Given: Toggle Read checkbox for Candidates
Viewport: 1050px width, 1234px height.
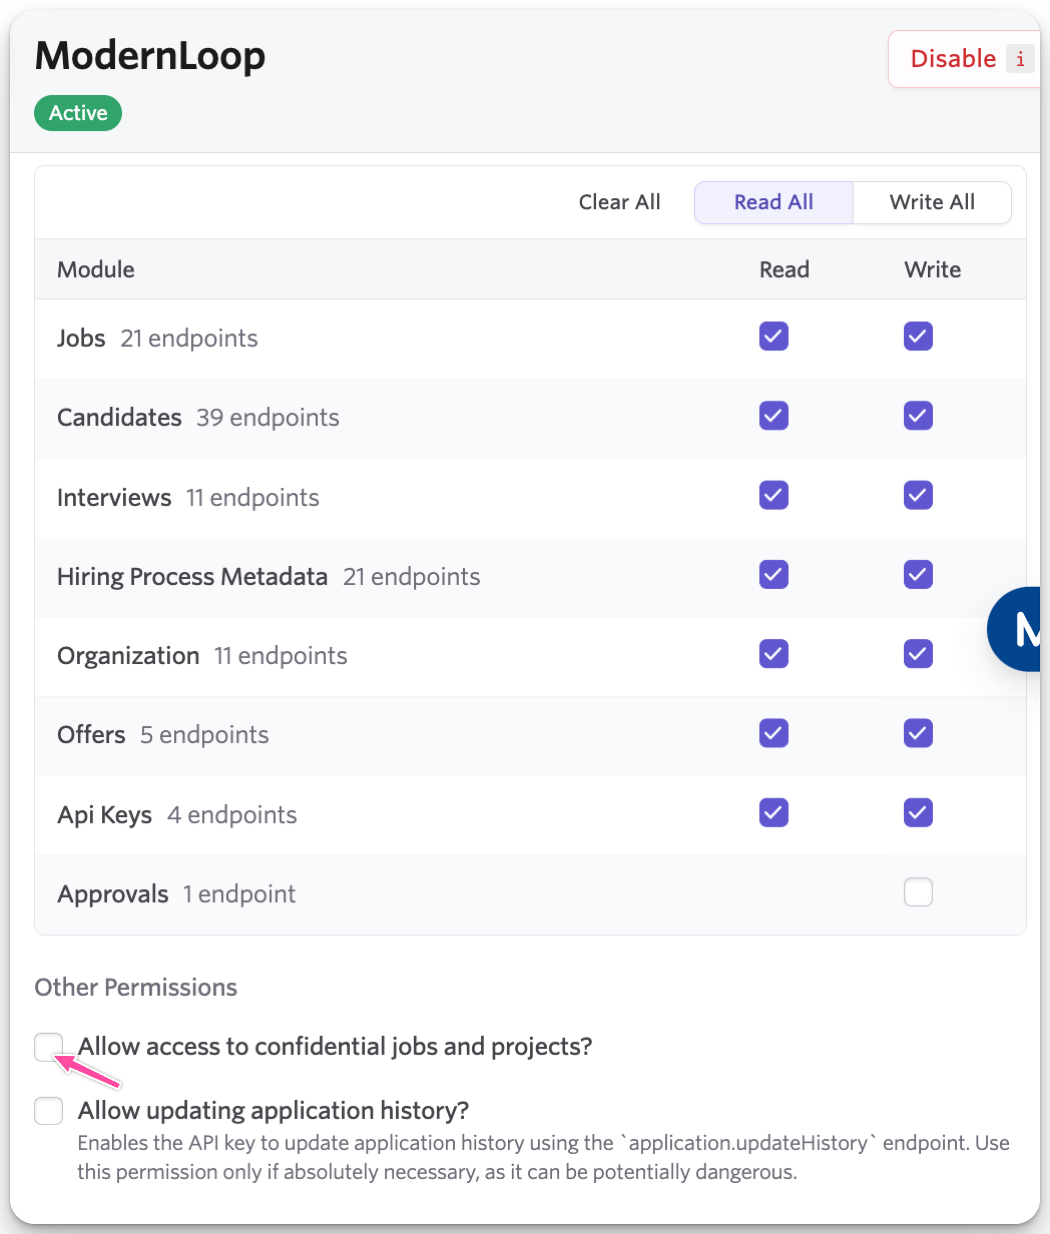Looking at the screenshot, I should [773, 415].
